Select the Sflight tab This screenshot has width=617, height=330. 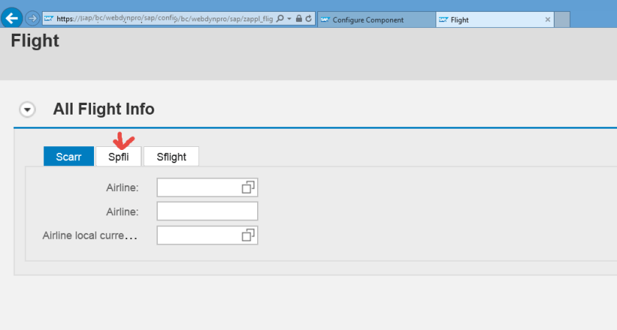[x=171, y=157]
